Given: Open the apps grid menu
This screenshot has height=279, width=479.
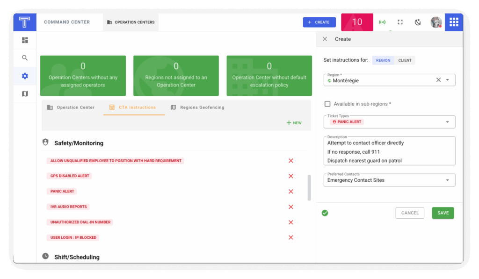Looking at the screenshot, I should tap(454, 22).
